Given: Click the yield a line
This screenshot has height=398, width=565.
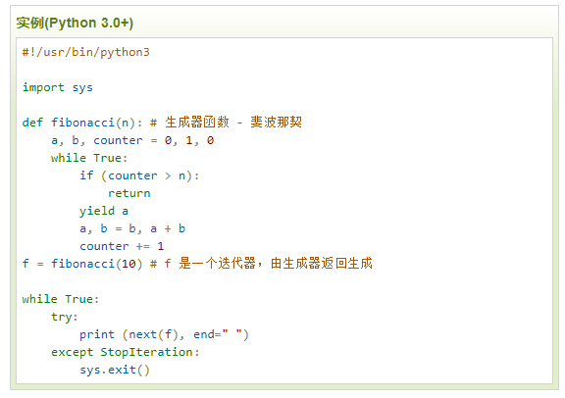Looking at the screenshot, I should [x=104, y=211].
